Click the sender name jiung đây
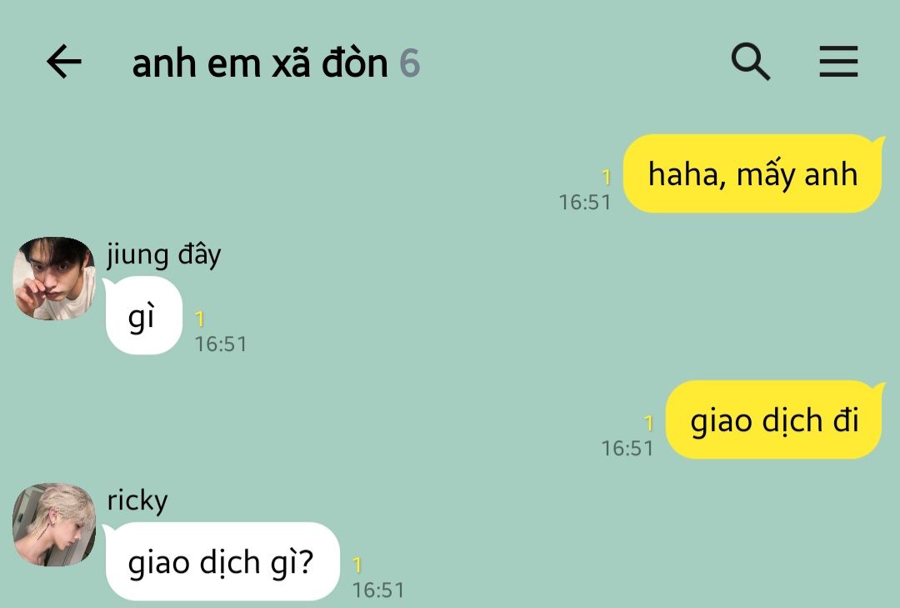The height and width of the screenshot is (608, 900). (x=163, y=254)
